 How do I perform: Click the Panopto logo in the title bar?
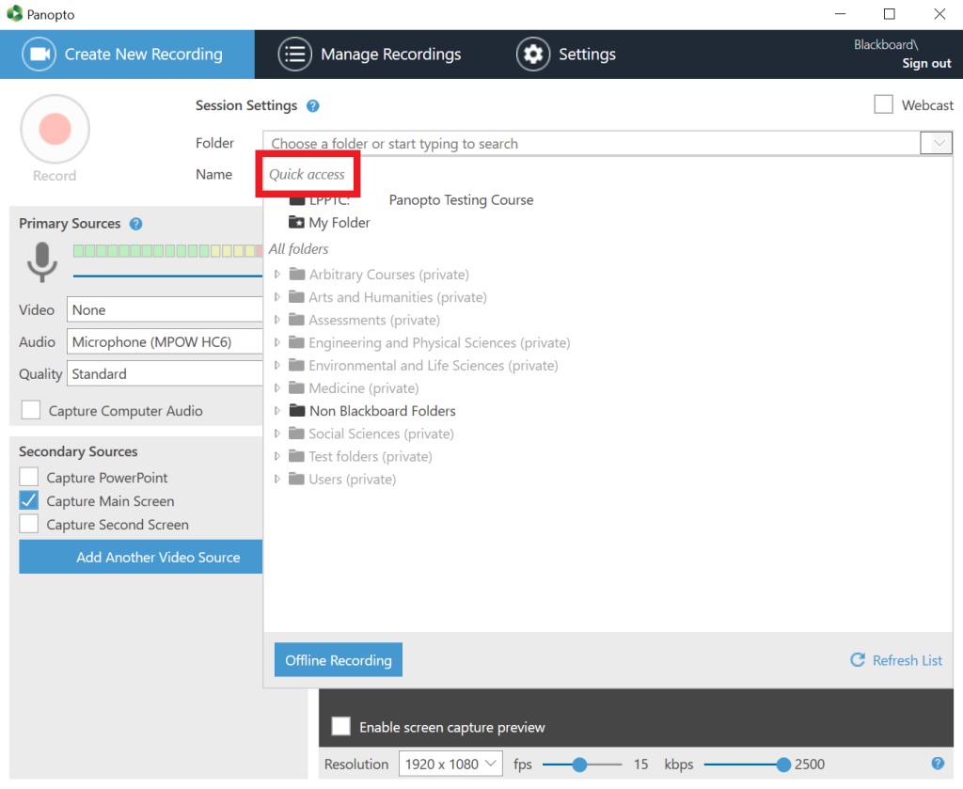click(x=15, y=13)
